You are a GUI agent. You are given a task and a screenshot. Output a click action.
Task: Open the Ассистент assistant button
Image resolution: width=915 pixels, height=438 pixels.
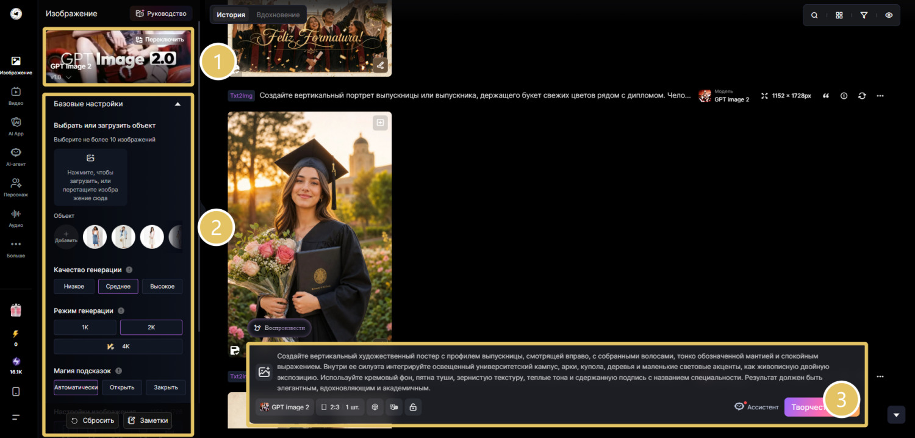click(x=756, y=407)
